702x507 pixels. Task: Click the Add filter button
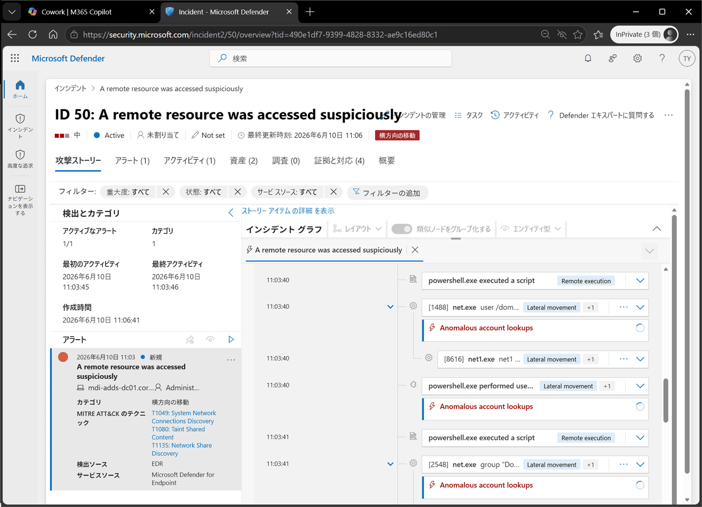(x=388, y=192)
